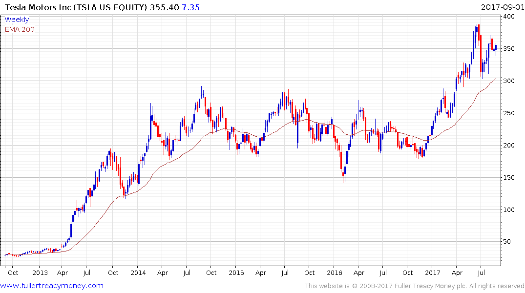Click the 300 price axis label

pyautogui.click(x=509, y=81)
